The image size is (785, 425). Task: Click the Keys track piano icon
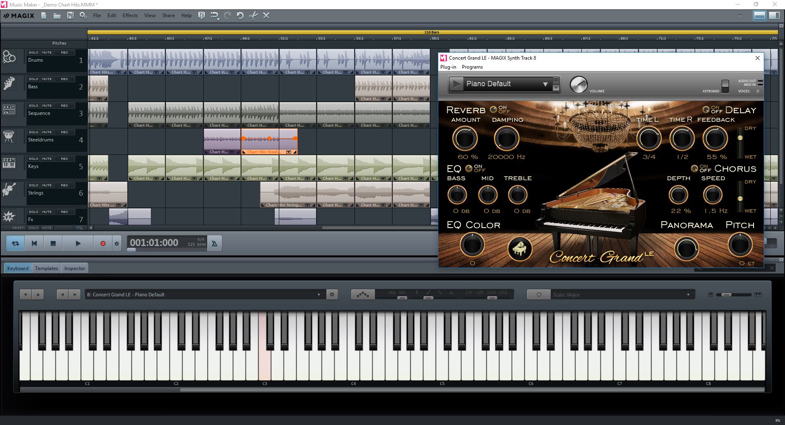[x=10, y=163]
